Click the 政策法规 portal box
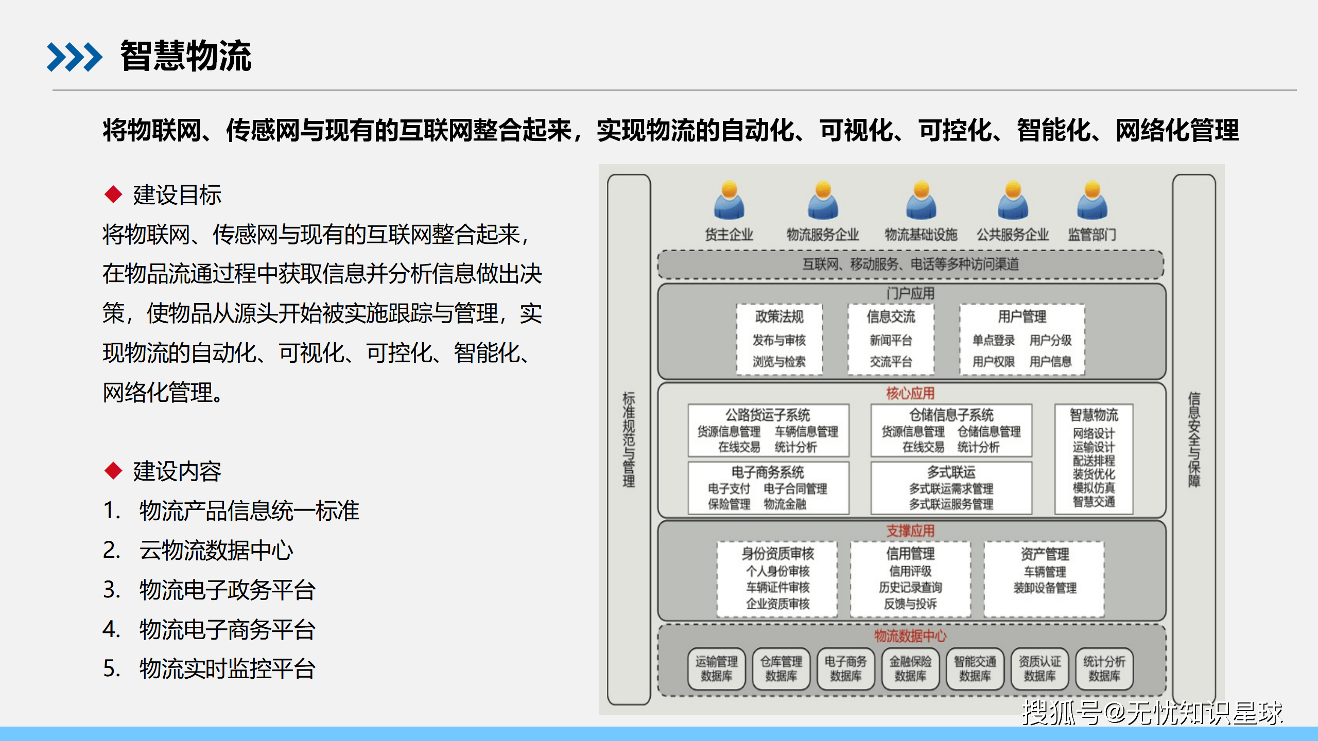Image resolution: width=1318 pixels, height=741 pixels. click(779, 339)
